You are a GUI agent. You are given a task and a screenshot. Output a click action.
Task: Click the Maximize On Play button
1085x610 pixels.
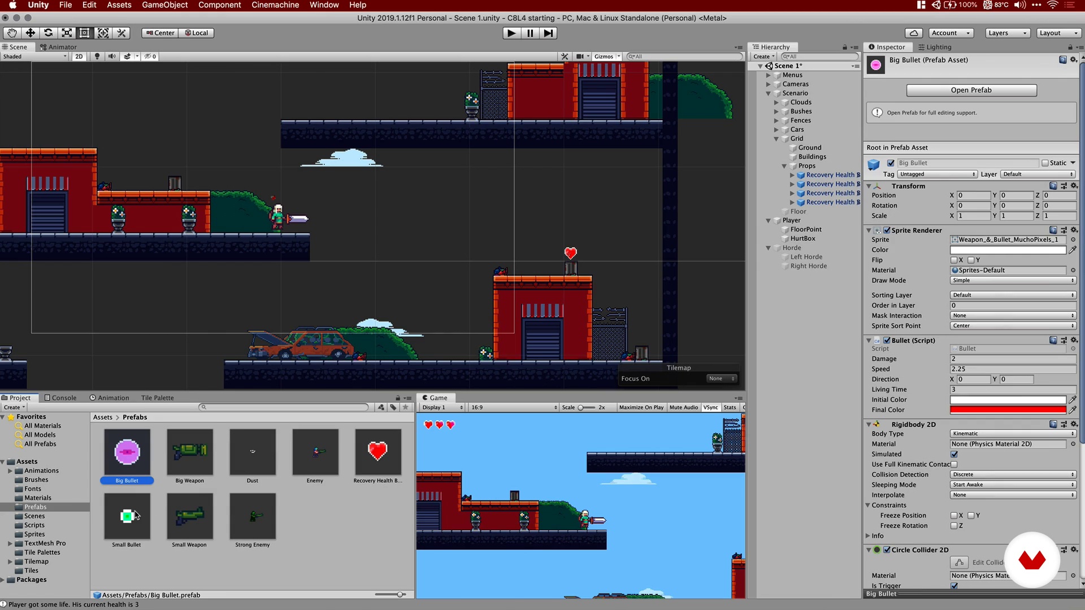coord(641,407)
